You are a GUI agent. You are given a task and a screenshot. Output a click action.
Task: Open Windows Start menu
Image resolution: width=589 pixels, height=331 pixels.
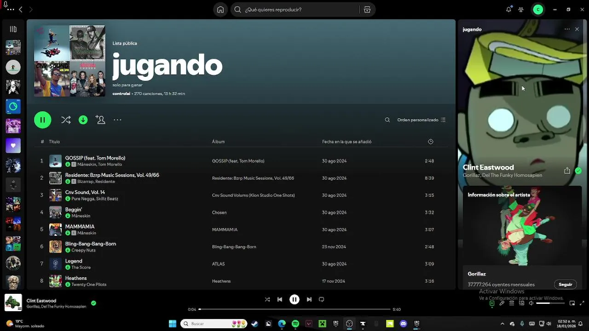(173, 324)
